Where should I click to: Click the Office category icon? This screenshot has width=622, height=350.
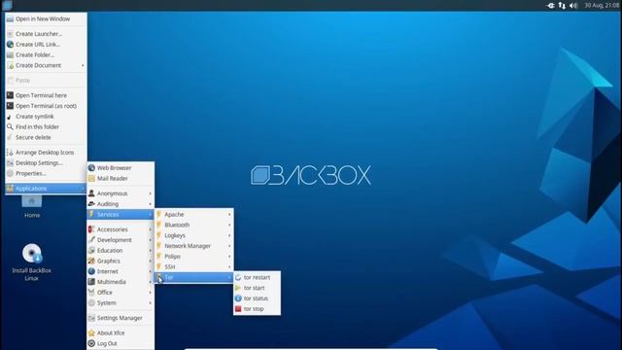[x=91, y=292]
